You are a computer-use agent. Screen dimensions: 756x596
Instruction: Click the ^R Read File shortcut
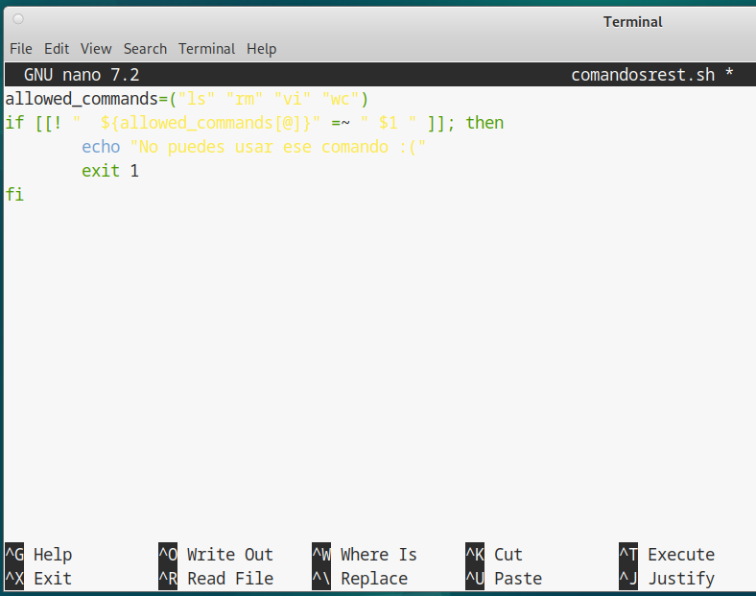point(216,579)
